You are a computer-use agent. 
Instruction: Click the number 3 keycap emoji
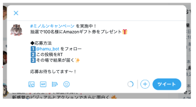[33, 60]
